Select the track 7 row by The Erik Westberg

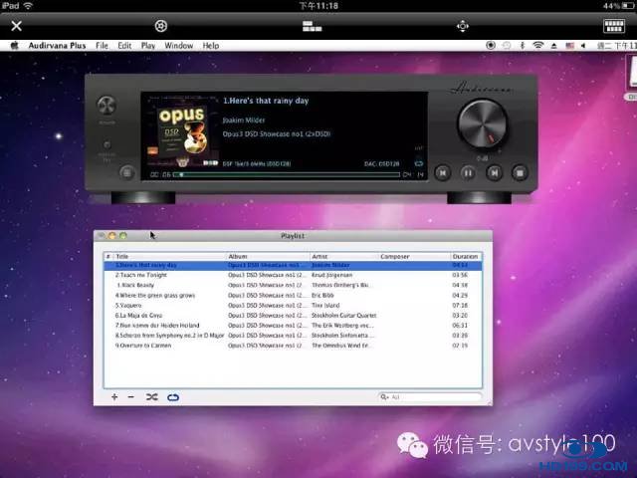tap(293, 326)
